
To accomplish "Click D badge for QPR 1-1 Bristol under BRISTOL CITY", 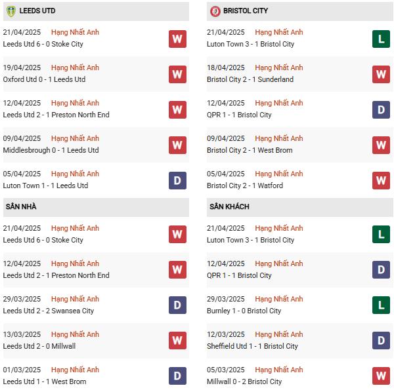I will pos(381,109).
